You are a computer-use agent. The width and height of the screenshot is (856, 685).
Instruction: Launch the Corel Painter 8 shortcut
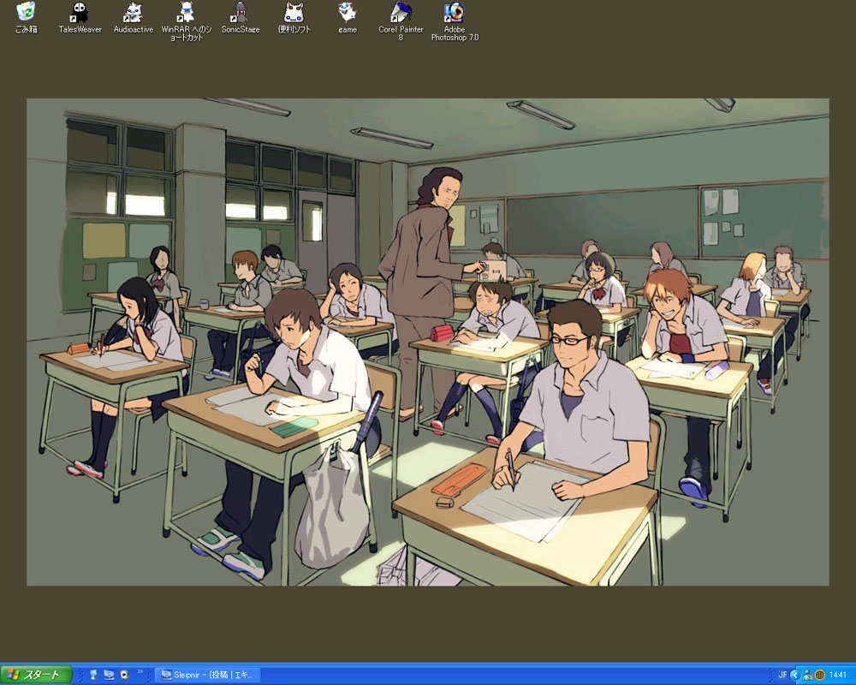click(x=401, y=21)
